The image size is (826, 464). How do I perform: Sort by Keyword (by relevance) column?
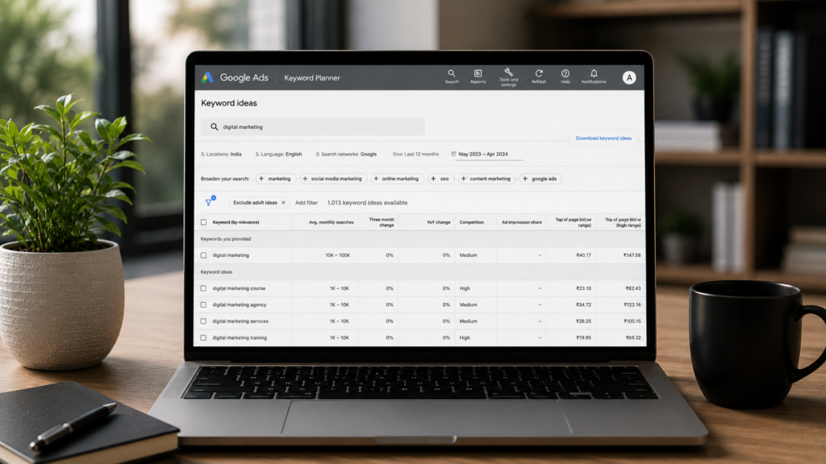tap(236, 222)
